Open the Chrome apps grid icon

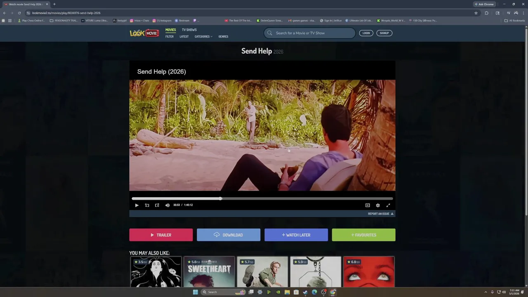(10, 20)
